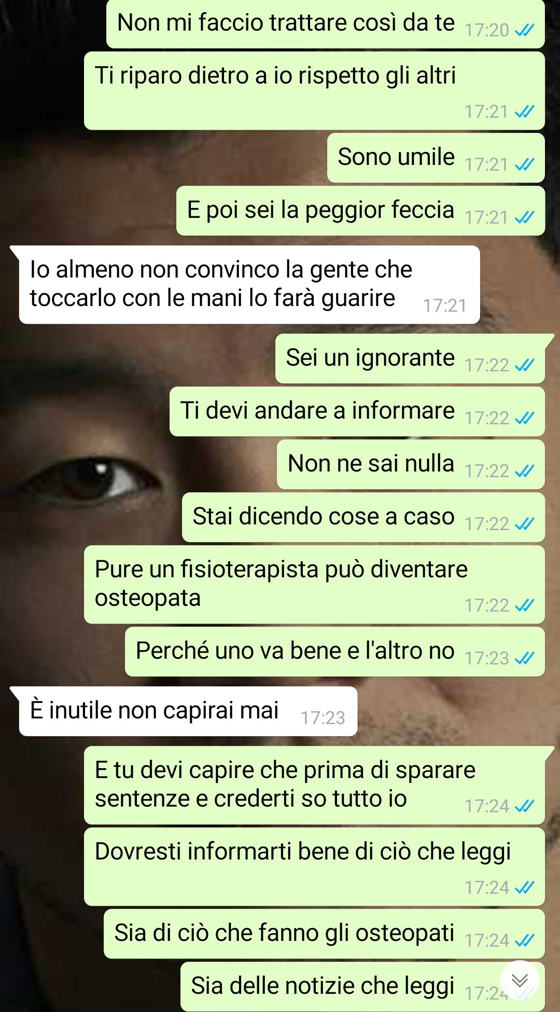The width and height of the screenshot is (560, 1012).
Task: Tap message 'Sia di ciò che fanno gli osteopati'
Action: (x=324, y=934)
